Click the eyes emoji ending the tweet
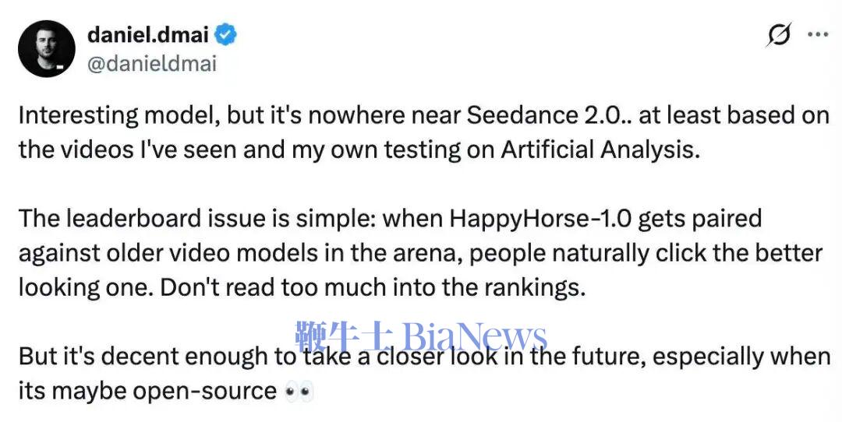Image resolution: width=842 pixels, height=422 pixels. click(x=299, y=391)
